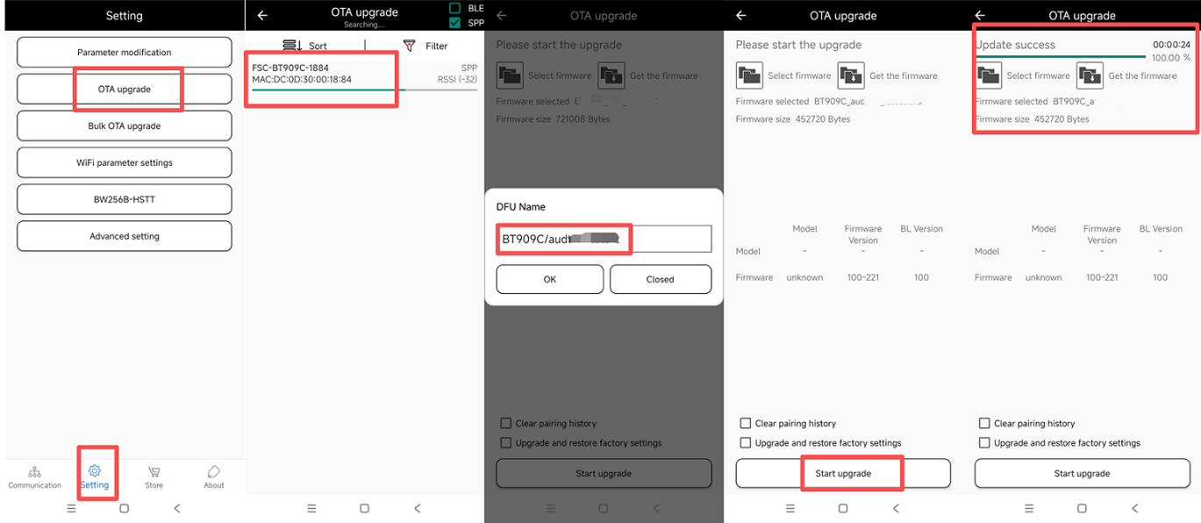This screenshot has width=1201, height=523.
Task: Click the Sort icon in device list
Action: coord(292,46)
